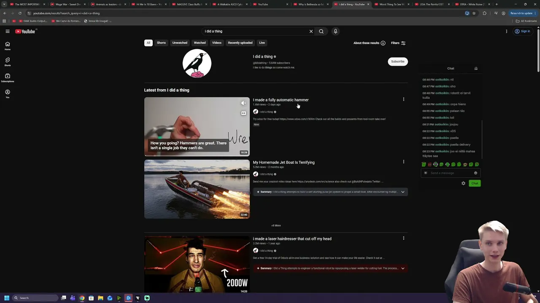Open the browser extensions puzzle icon
Viewport: 540px width, 303px height.
(x=484, y=13)
